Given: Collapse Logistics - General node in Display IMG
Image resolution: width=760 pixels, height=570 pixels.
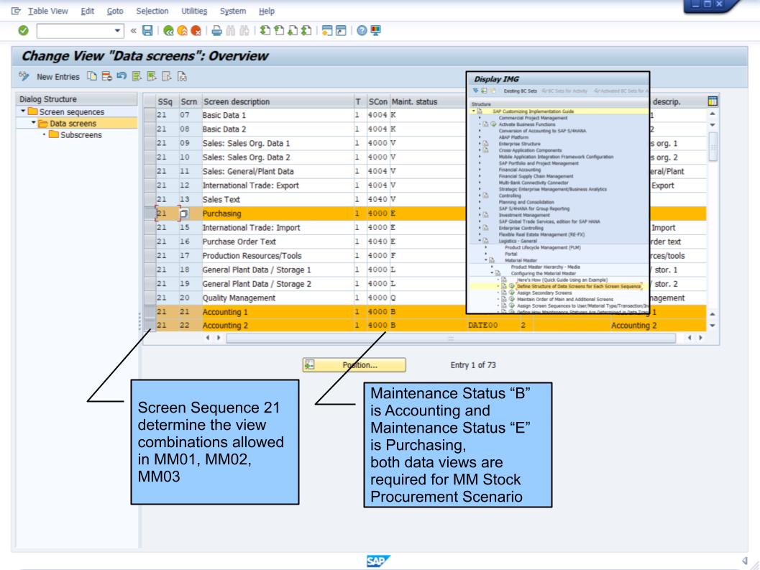Looking at the screenshot, I should point(480,241).
